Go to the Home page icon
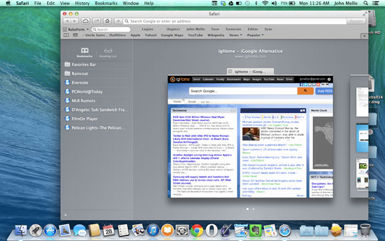The image size is (385, 241). click(x=107, y=21)
